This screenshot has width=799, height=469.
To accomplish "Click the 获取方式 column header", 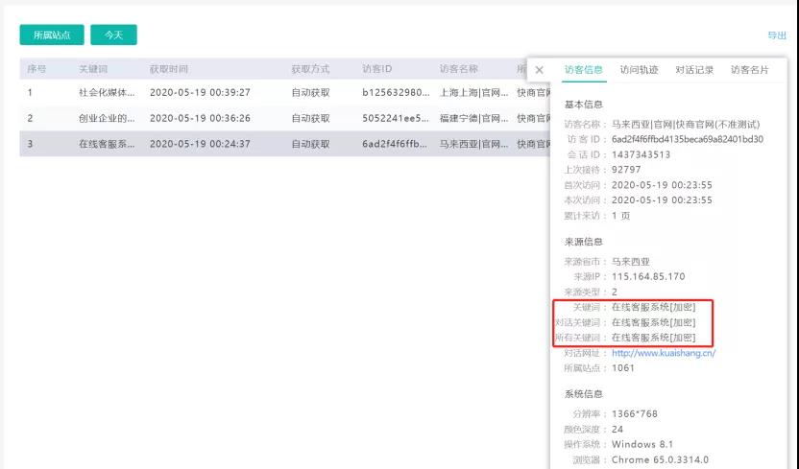I will coord(310,69).
